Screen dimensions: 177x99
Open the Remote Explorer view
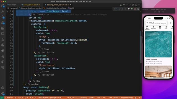click(x=3, y=34)
